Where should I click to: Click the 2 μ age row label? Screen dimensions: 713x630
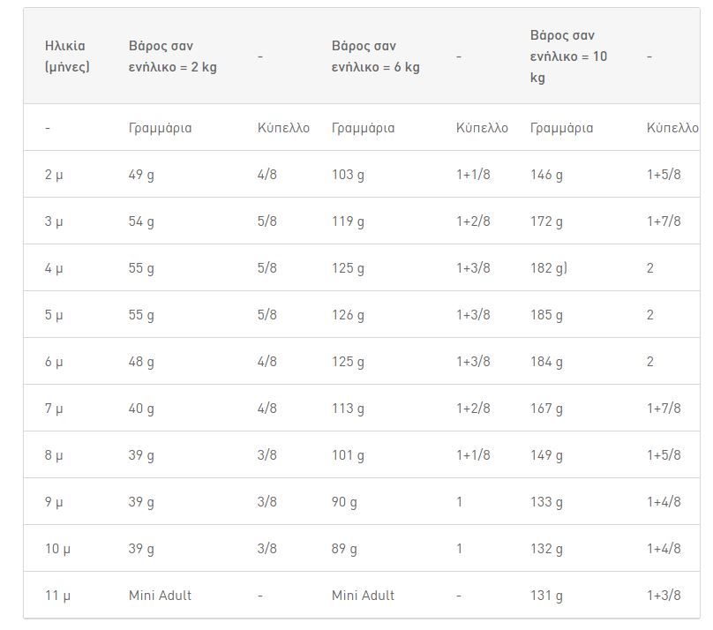point(54,175)
